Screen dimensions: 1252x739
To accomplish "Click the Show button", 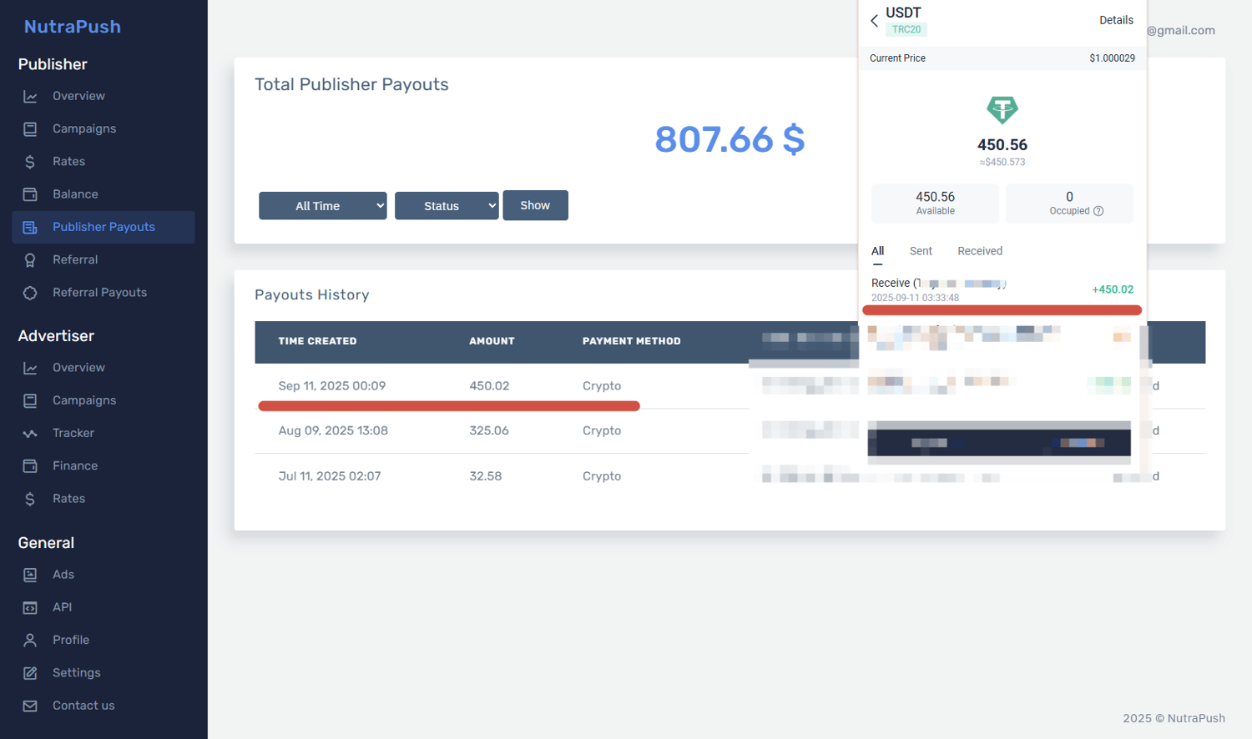I will pyautogui.click(x=535, y=205).
